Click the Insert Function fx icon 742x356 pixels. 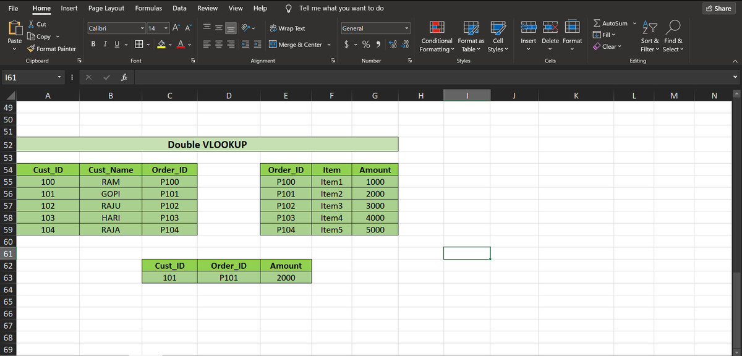pyautogui.click(x=124, y=78)
